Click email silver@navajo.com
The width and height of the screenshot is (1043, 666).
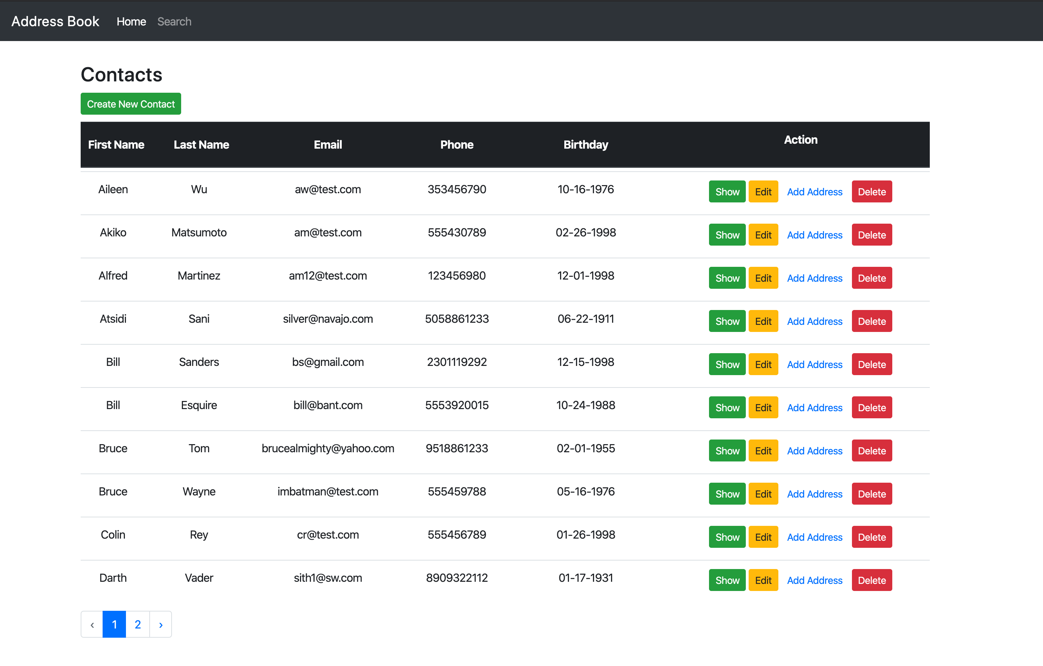click(x=328, y=319)
